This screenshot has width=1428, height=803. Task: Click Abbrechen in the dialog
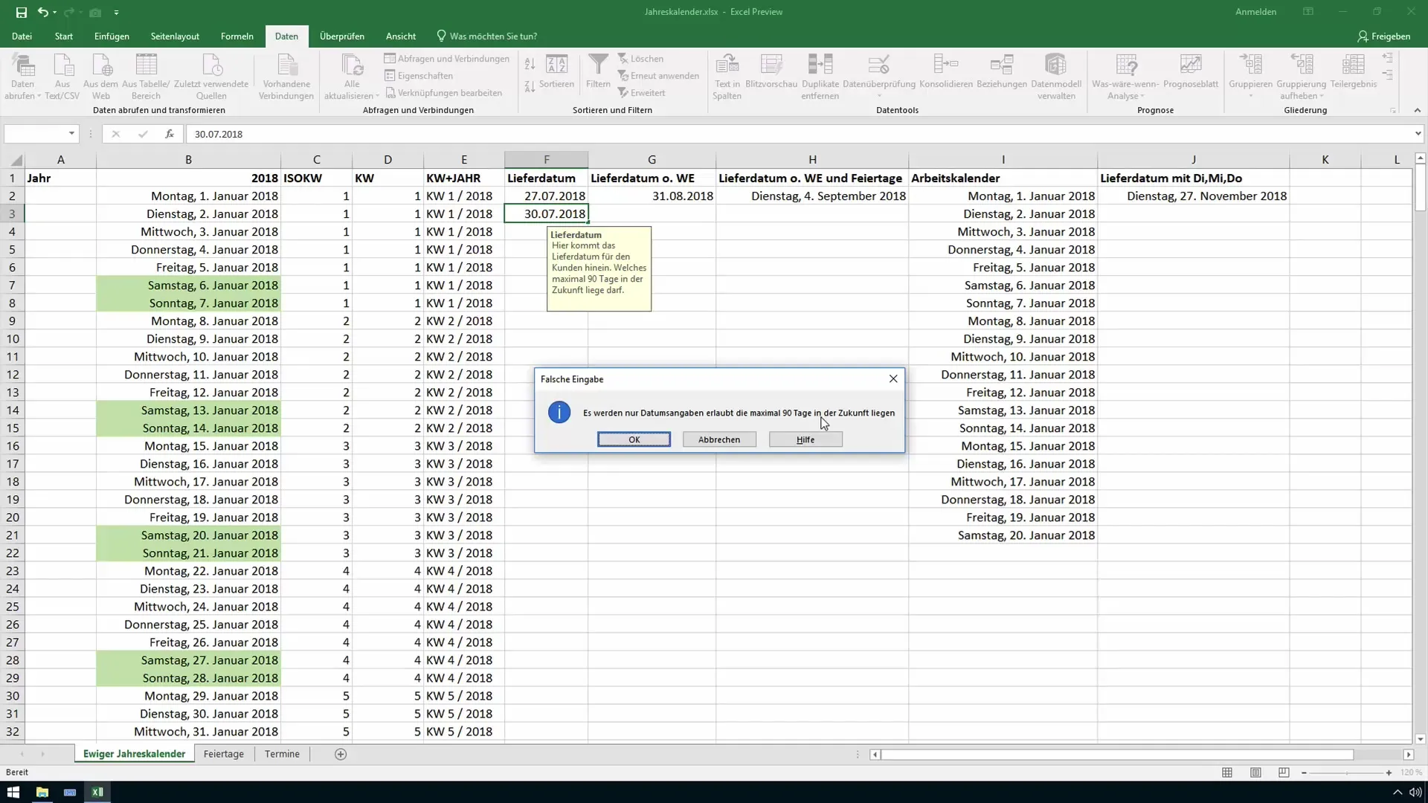click(x=719, y=439)
